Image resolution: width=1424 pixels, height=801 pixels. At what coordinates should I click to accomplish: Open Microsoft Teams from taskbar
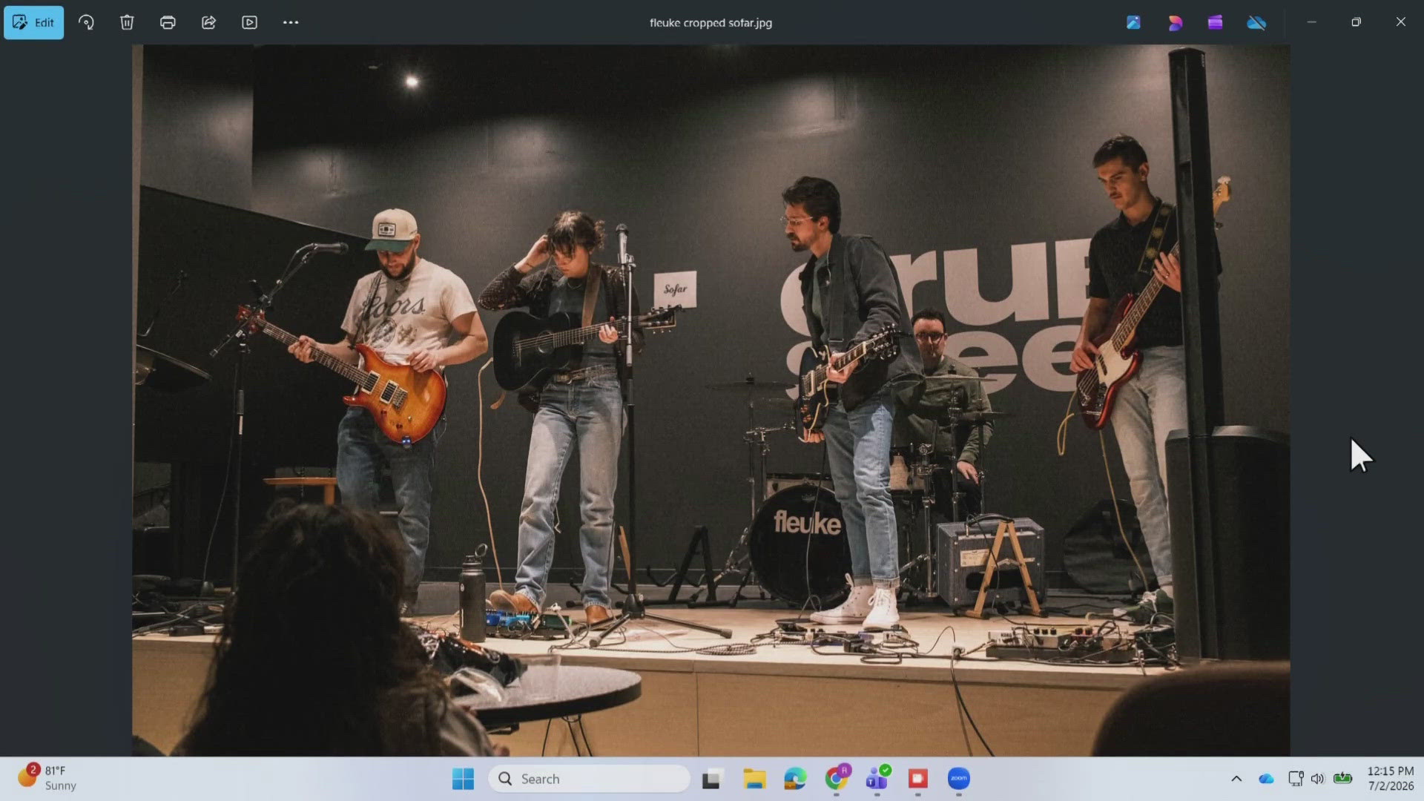pos(877,779)
